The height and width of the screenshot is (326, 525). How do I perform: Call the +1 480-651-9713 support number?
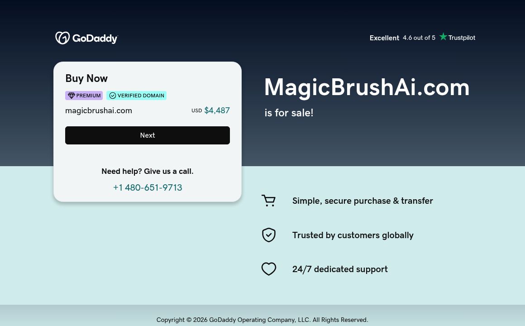(x=148, y=187)
